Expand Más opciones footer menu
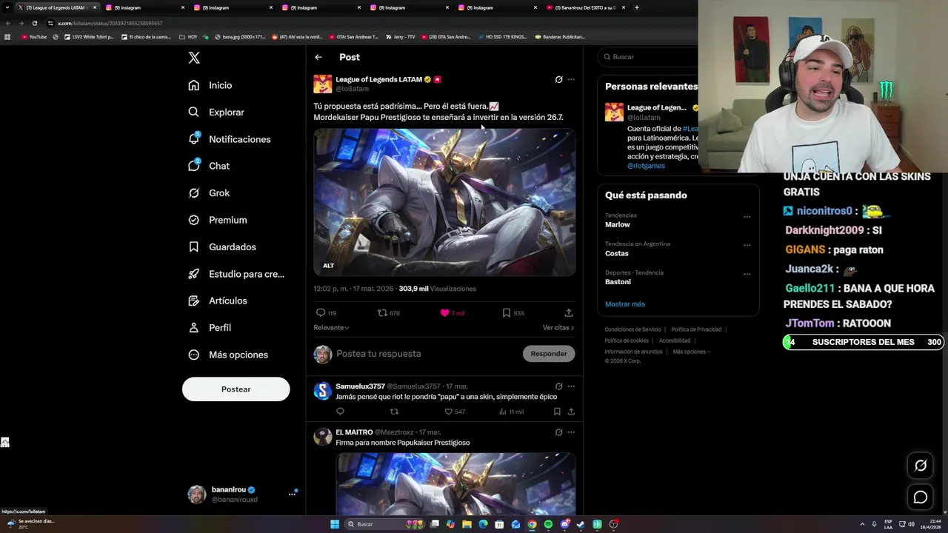 click(x=692, y=352)
